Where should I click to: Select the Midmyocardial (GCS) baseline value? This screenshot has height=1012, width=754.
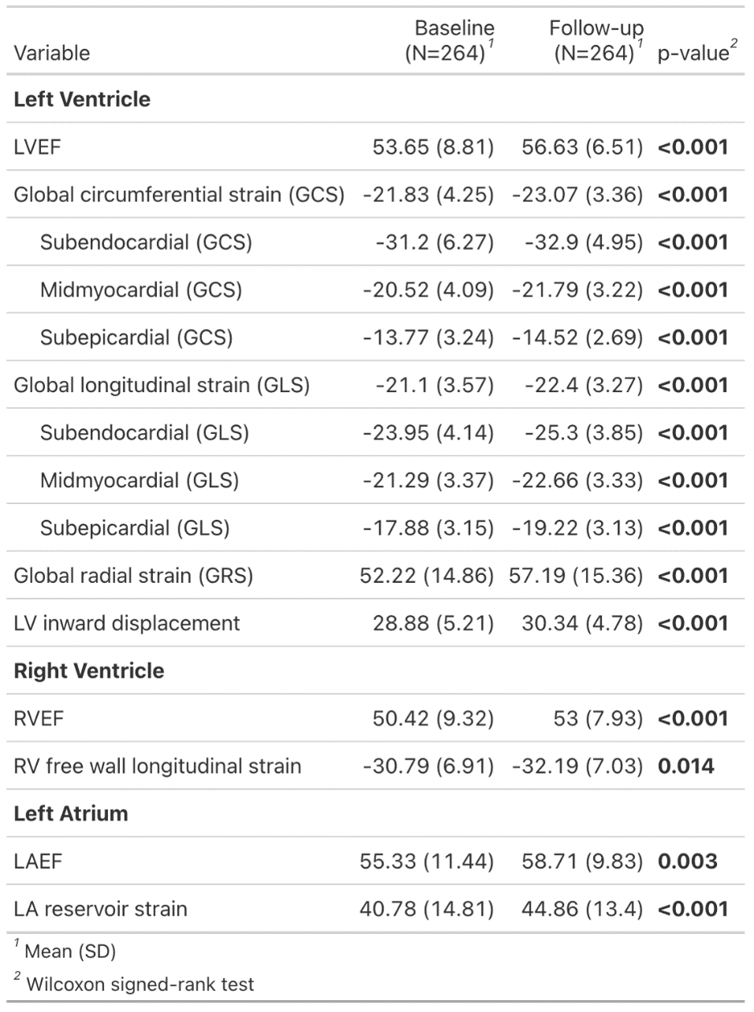(427, 290)
